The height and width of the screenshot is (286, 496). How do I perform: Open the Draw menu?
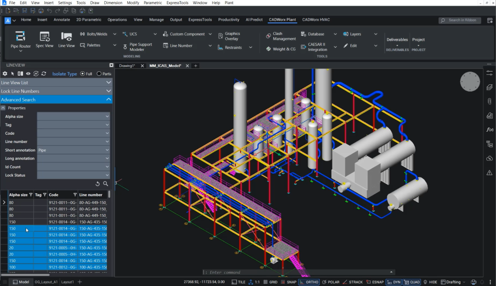point(95,3)
